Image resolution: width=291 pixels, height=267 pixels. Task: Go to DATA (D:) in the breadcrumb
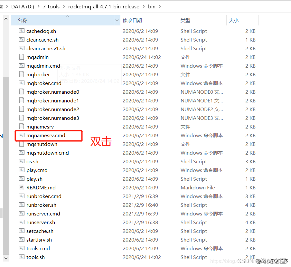(23, 7)
